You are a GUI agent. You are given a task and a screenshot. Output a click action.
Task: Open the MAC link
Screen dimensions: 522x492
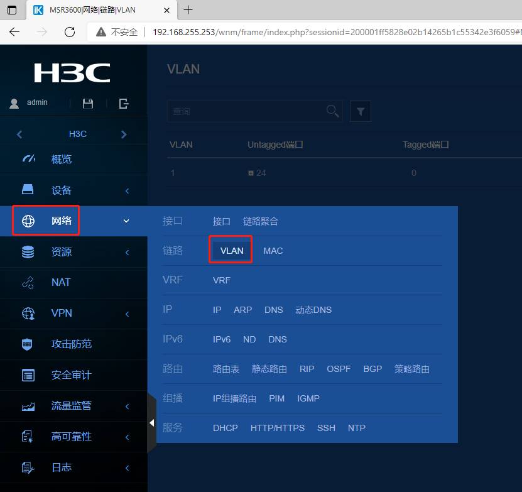273,251
